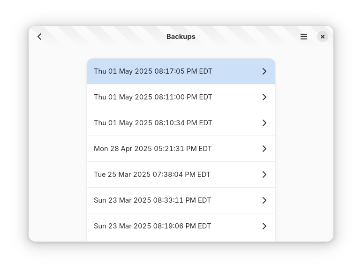Click the partially visible row at list bottom
Screen dimensions: 362x273
pyautogui.click(x=181, y=241)
